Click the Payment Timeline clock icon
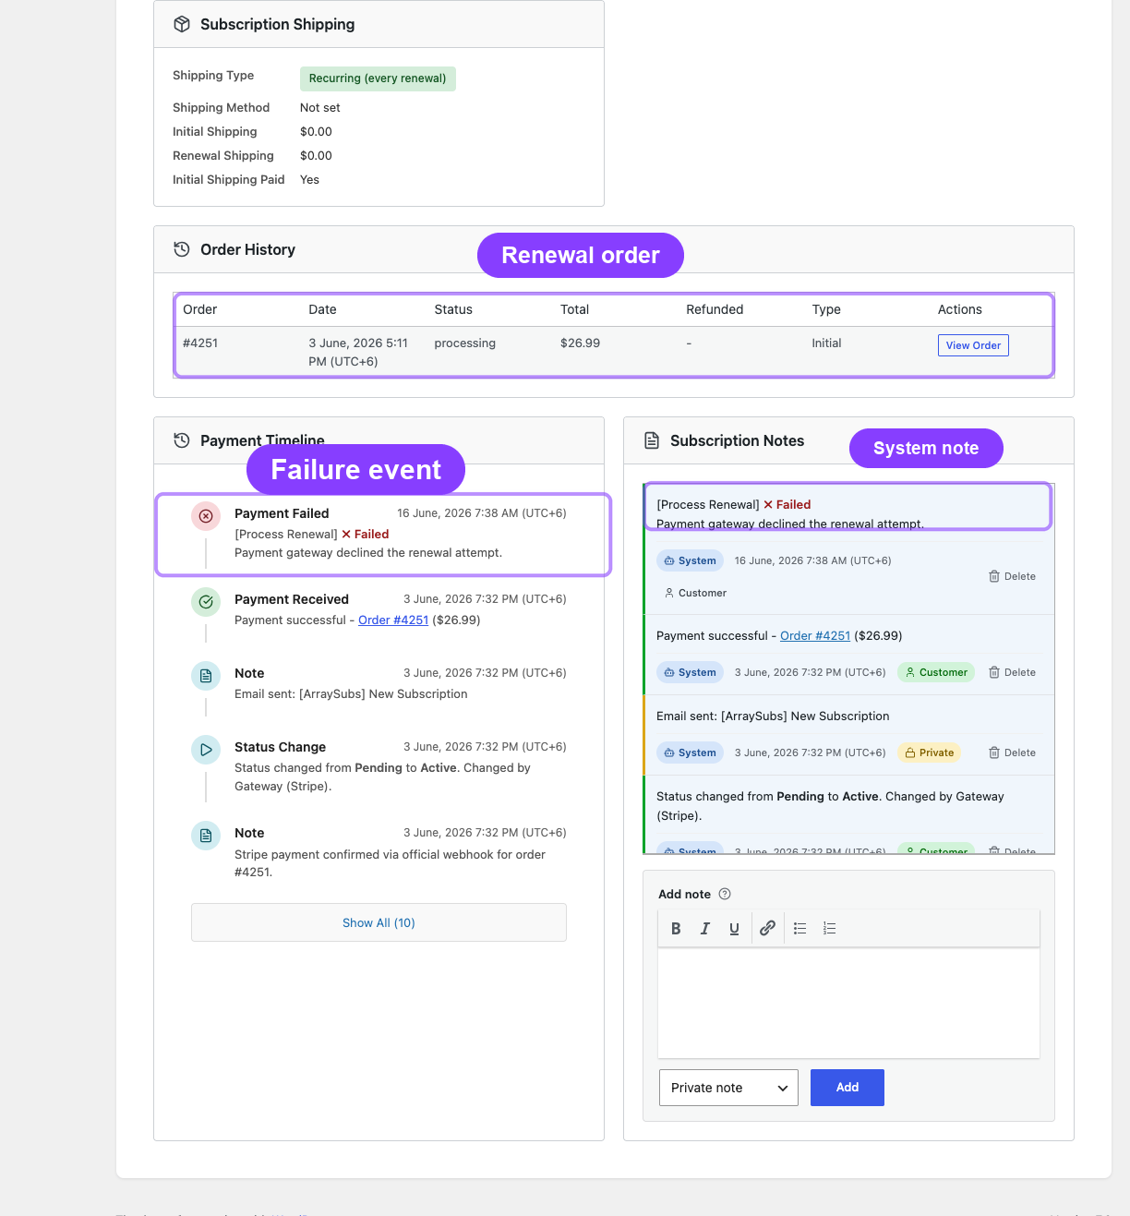1130x1216 pixels. [182, 440]
